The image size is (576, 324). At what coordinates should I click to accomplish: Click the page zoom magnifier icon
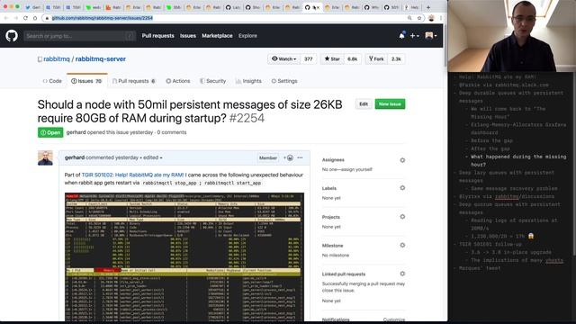(409, 18)
